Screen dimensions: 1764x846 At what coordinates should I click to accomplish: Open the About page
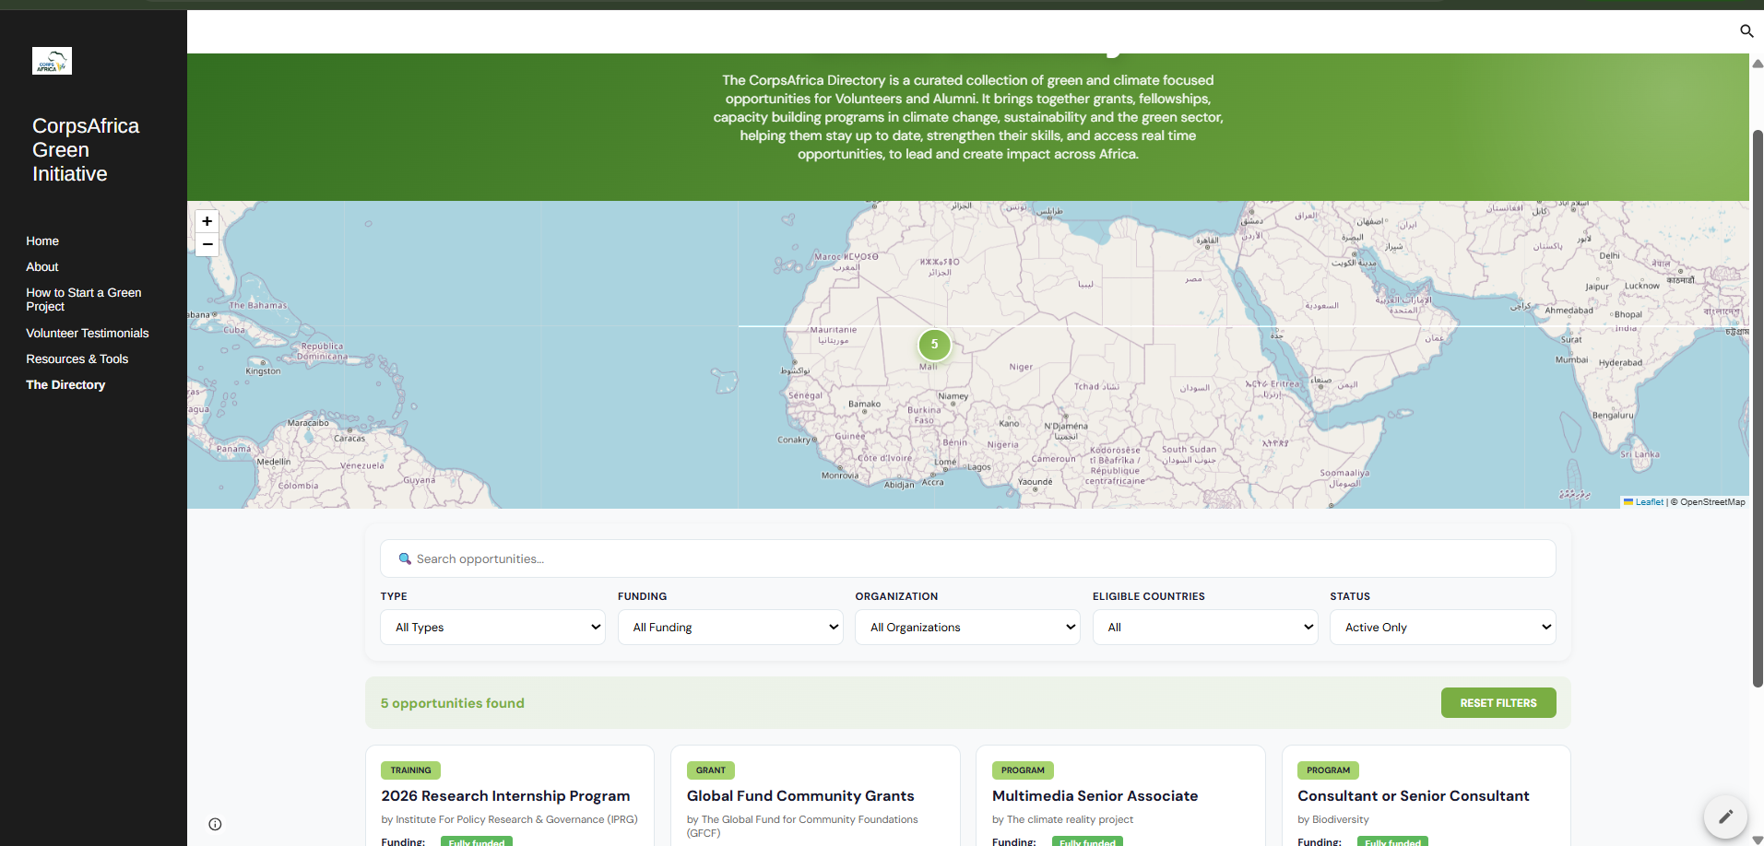[x=42, y=267]
